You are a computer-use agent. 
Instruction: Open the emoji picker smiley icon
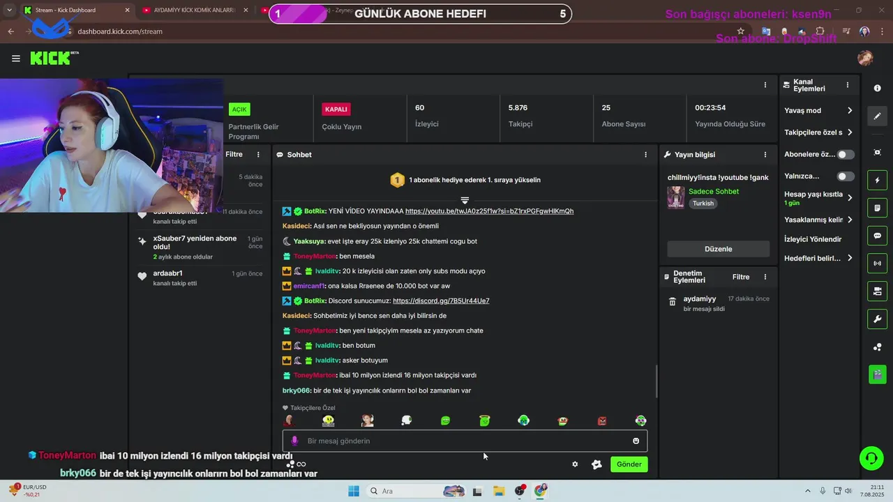(x=636, y=441)
